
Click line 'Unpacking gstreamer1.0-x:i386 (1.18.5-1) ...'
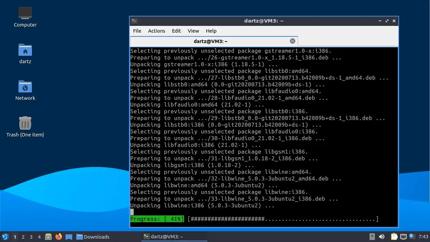coord(204,64)
